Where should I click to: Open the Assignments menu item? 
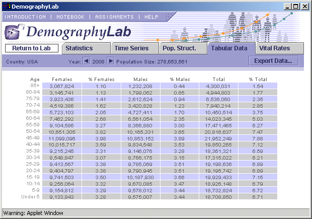[114, 17]
